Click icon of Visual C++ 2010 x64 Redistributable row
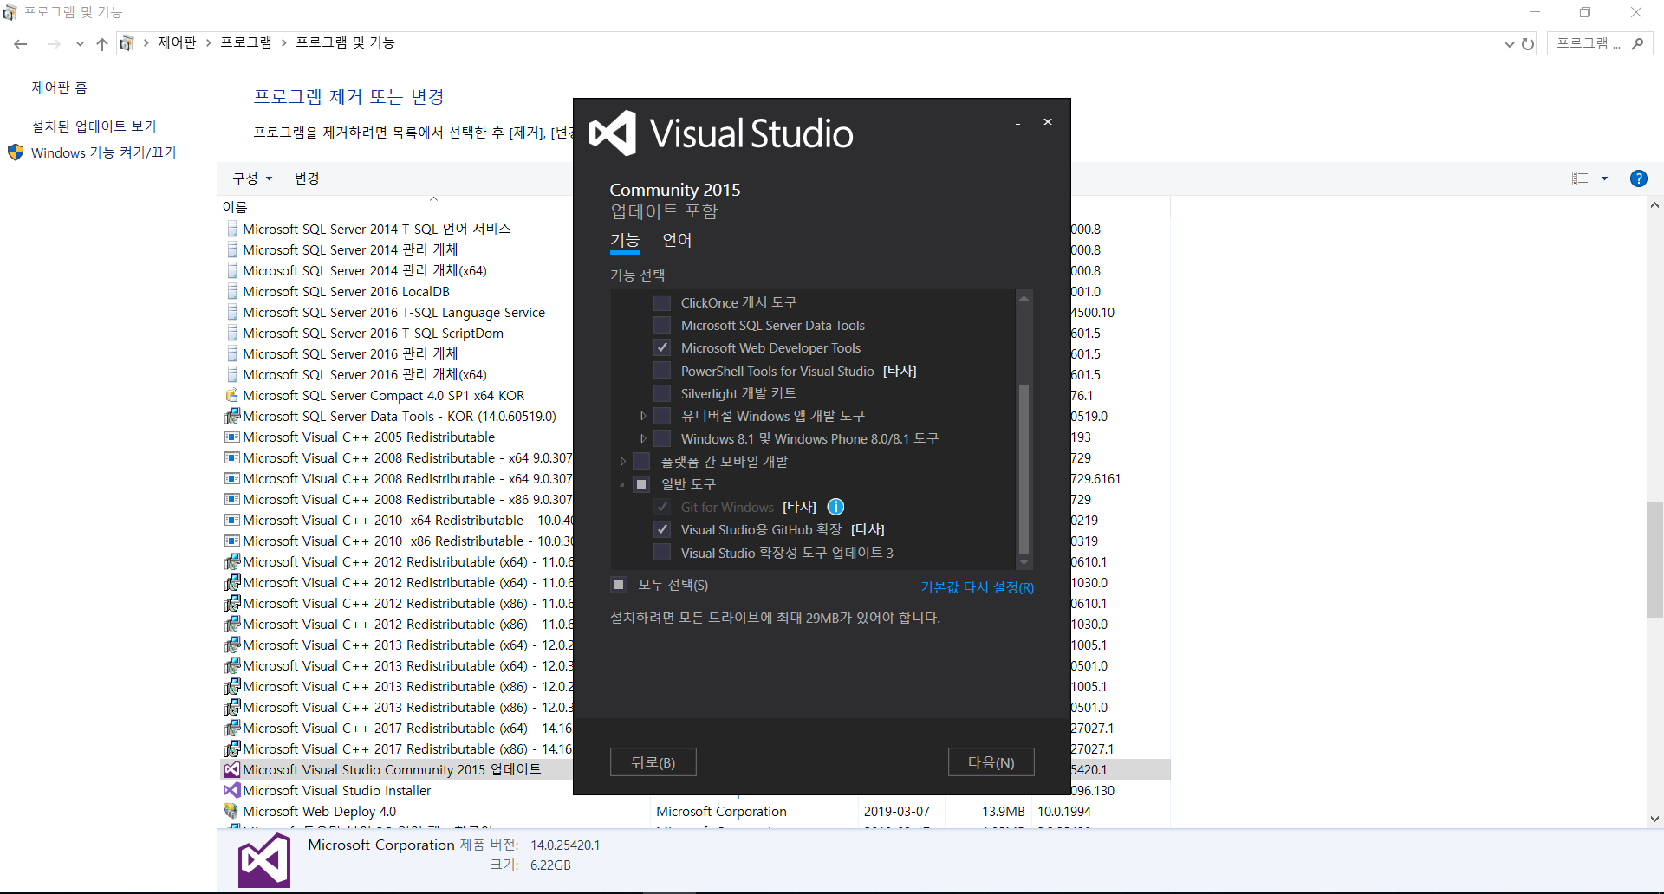Viewport: 1664px width, 894px height. 232,520
